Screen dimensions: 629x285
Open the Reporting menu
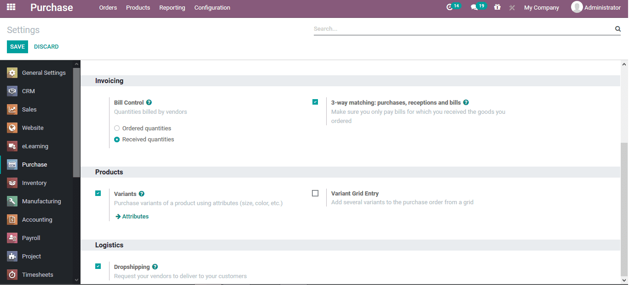pos(172,8)
